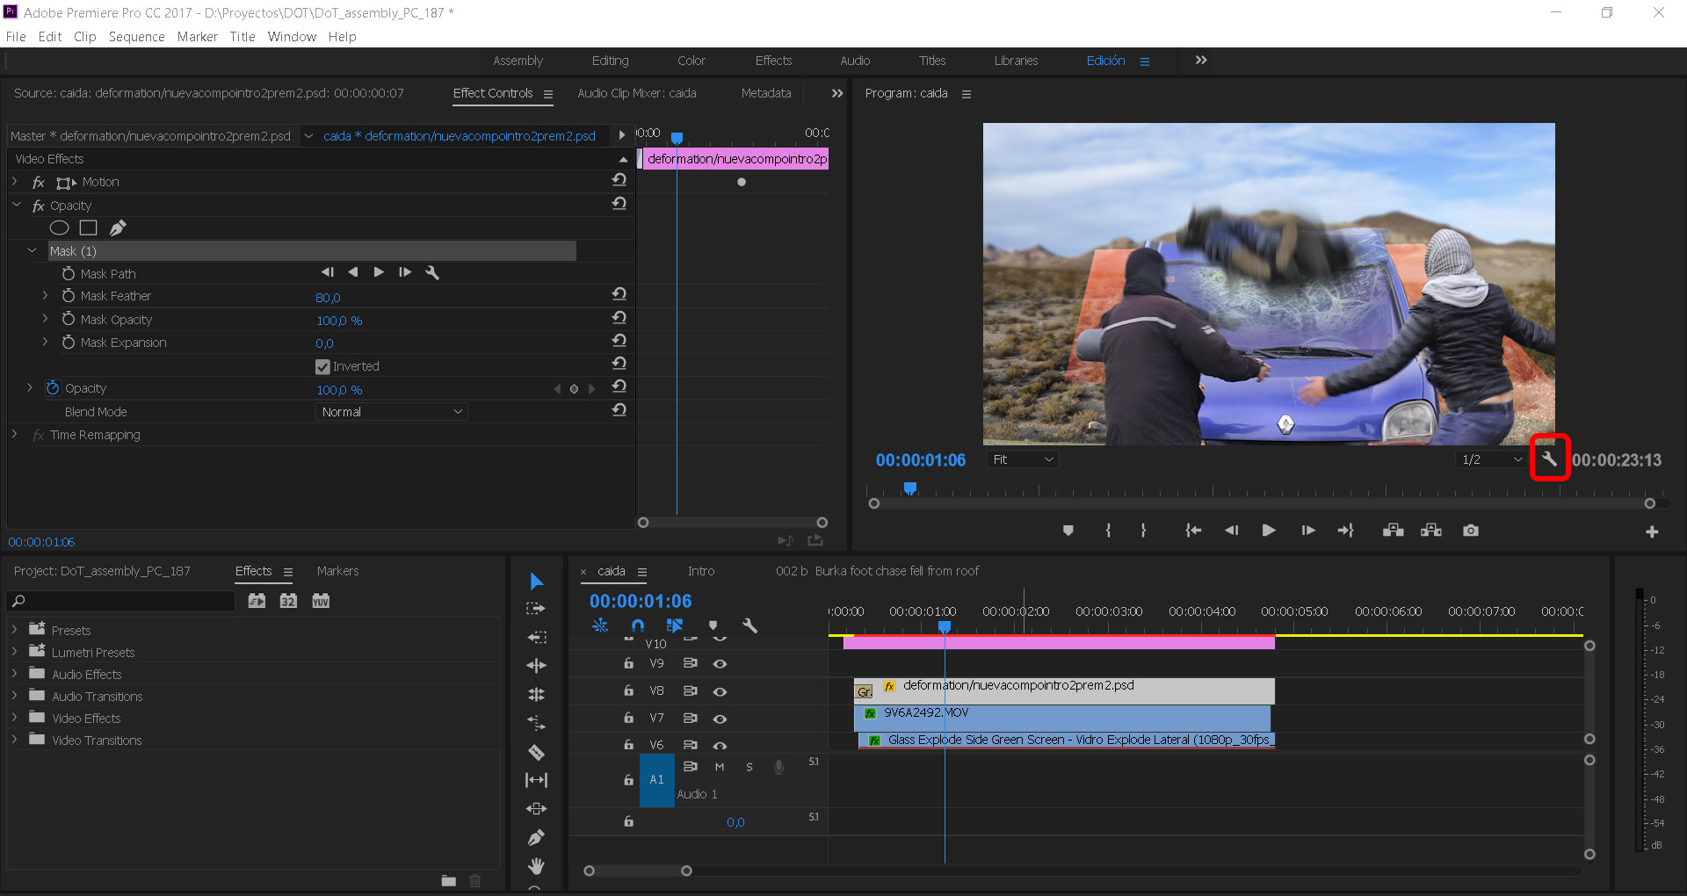Select the Hand tool
This screenshot has width=1687, height=896.
(536, 866)
